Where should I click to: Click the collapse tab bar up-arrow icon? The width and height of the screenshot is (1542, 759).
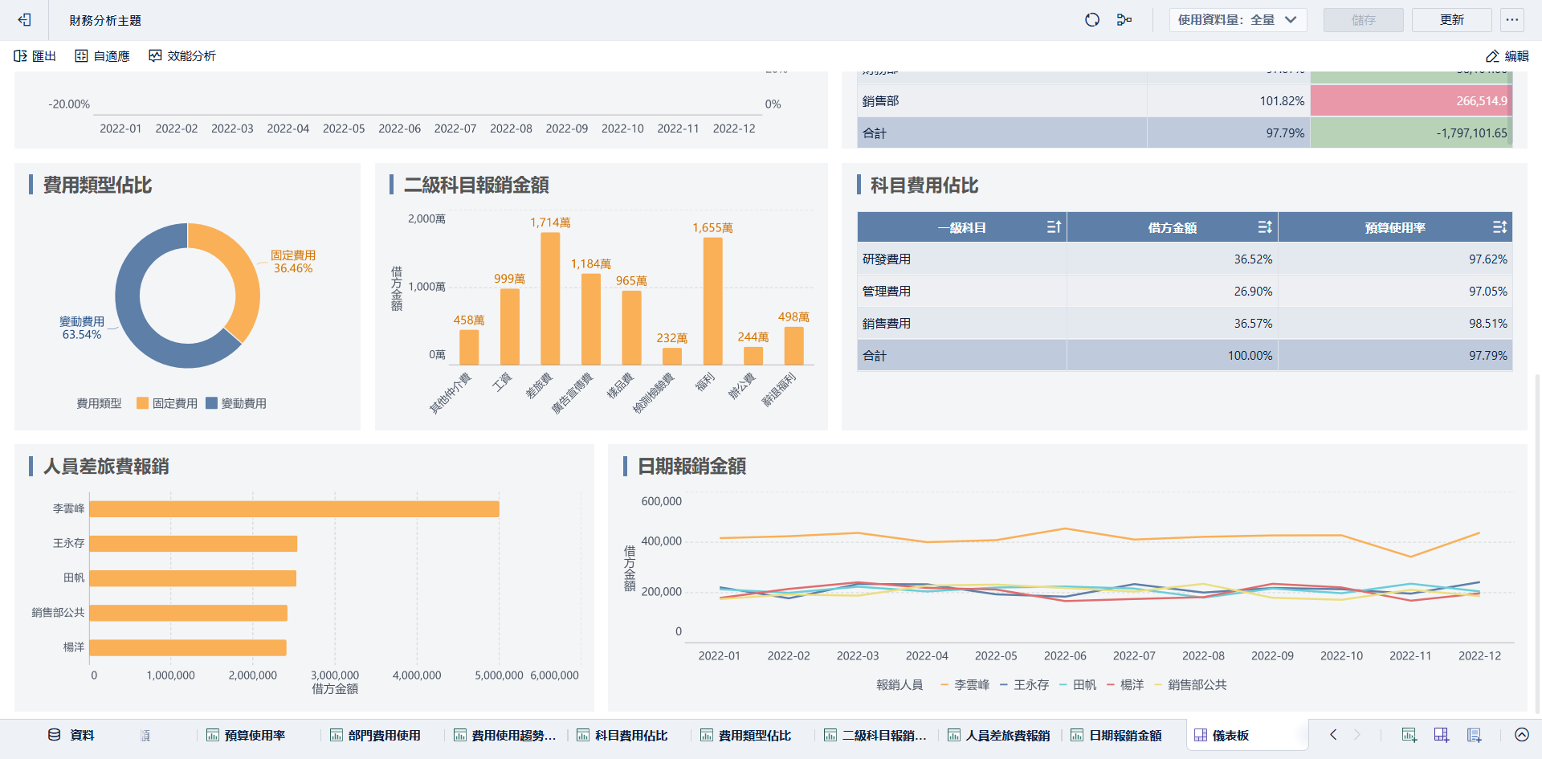[1522, 735]
